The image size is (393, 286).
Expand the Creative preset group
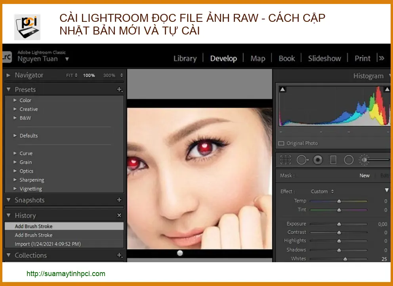pos(15,109)
